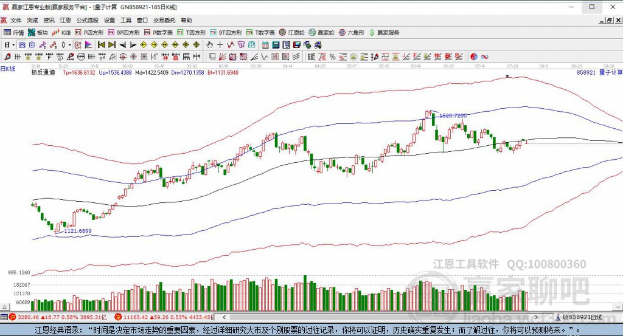
Task: Click the calendar date icon
Action: [x=265, y=45]
